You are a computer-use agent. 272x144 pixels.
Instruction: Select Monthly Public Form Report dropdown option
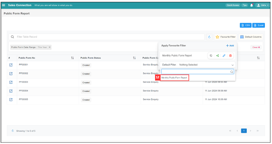click(x=174, y=78)
